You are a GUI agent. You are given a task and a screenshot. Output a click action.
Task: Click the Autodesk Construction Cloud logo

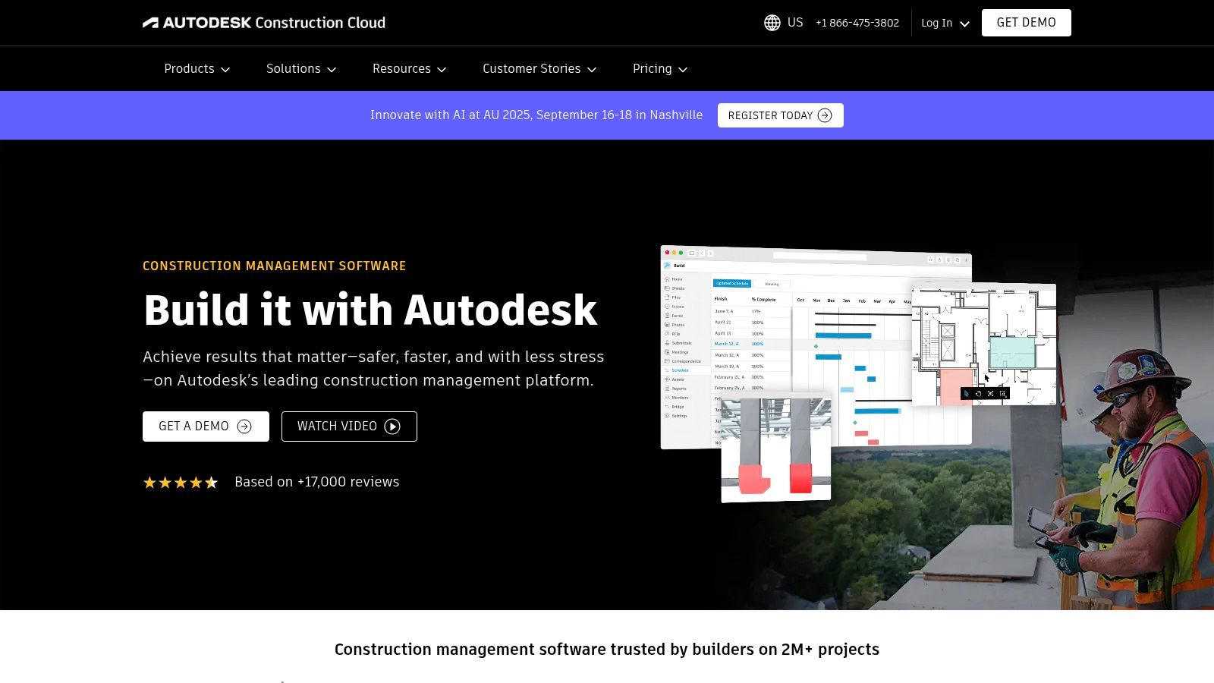tap(264, 23)
